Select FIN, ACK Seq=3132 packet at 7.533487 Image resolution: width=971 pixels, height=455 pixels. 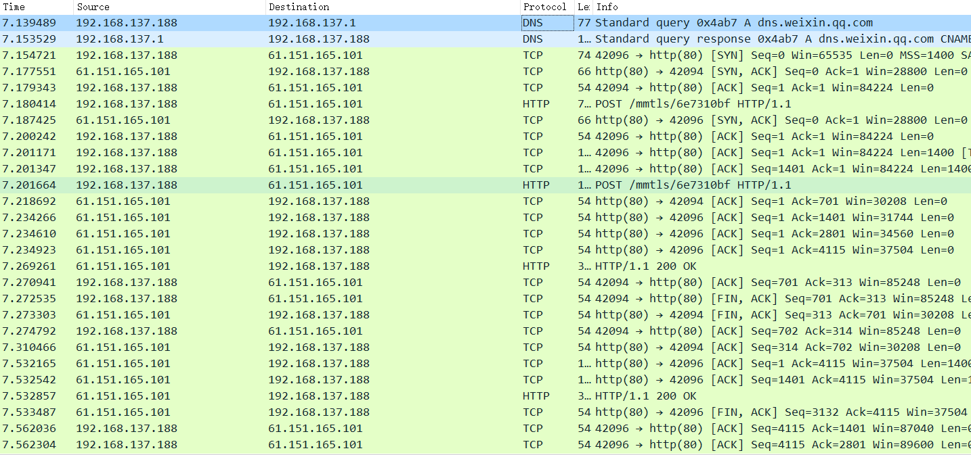coord(485,412)
